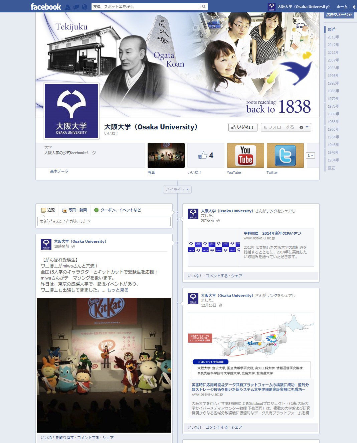Expand the page gear options dropdown
Image resolution: width=357 pixels, height=443 pixels.
point(304,127)
